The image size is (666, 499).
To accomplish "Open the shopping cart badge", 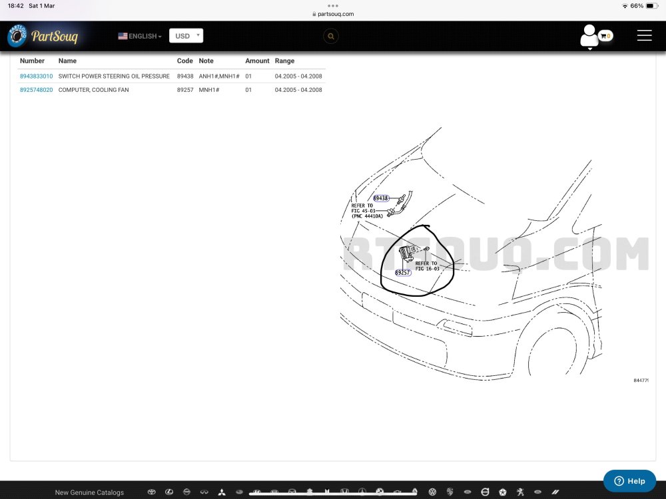I will [605, 36].
